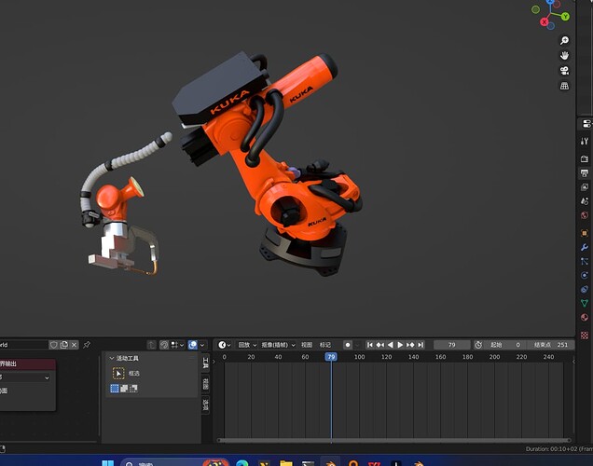This screenshot has height=466, width=593.
Task: Open the Object Data green triangle tab
Action: pos(585,303)
